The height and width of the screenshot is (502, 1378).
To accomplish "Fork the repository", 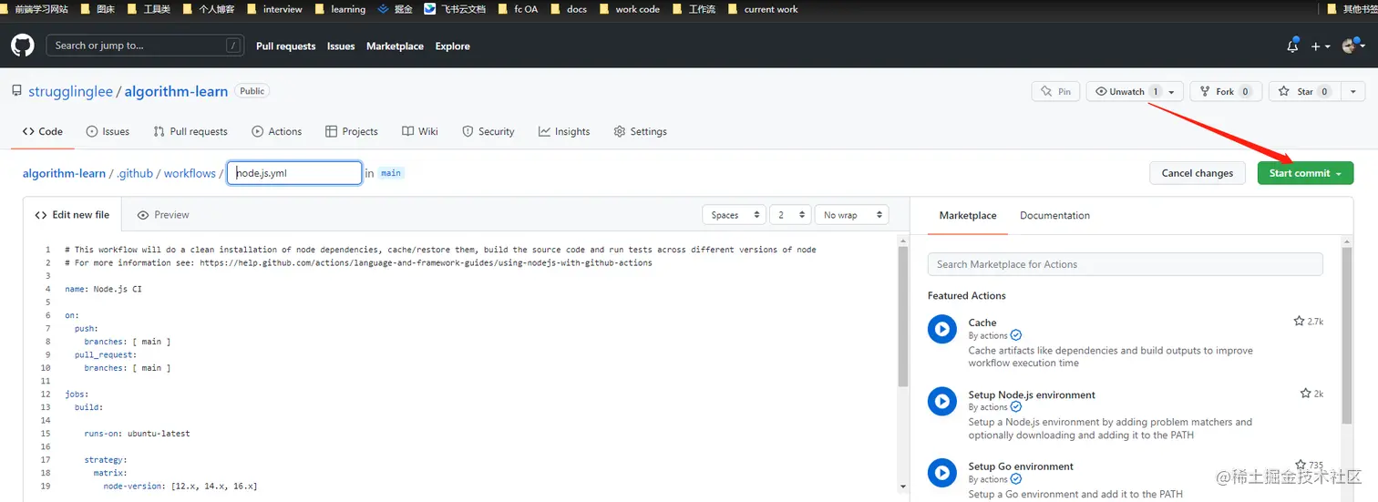I will pos(1226,92).
